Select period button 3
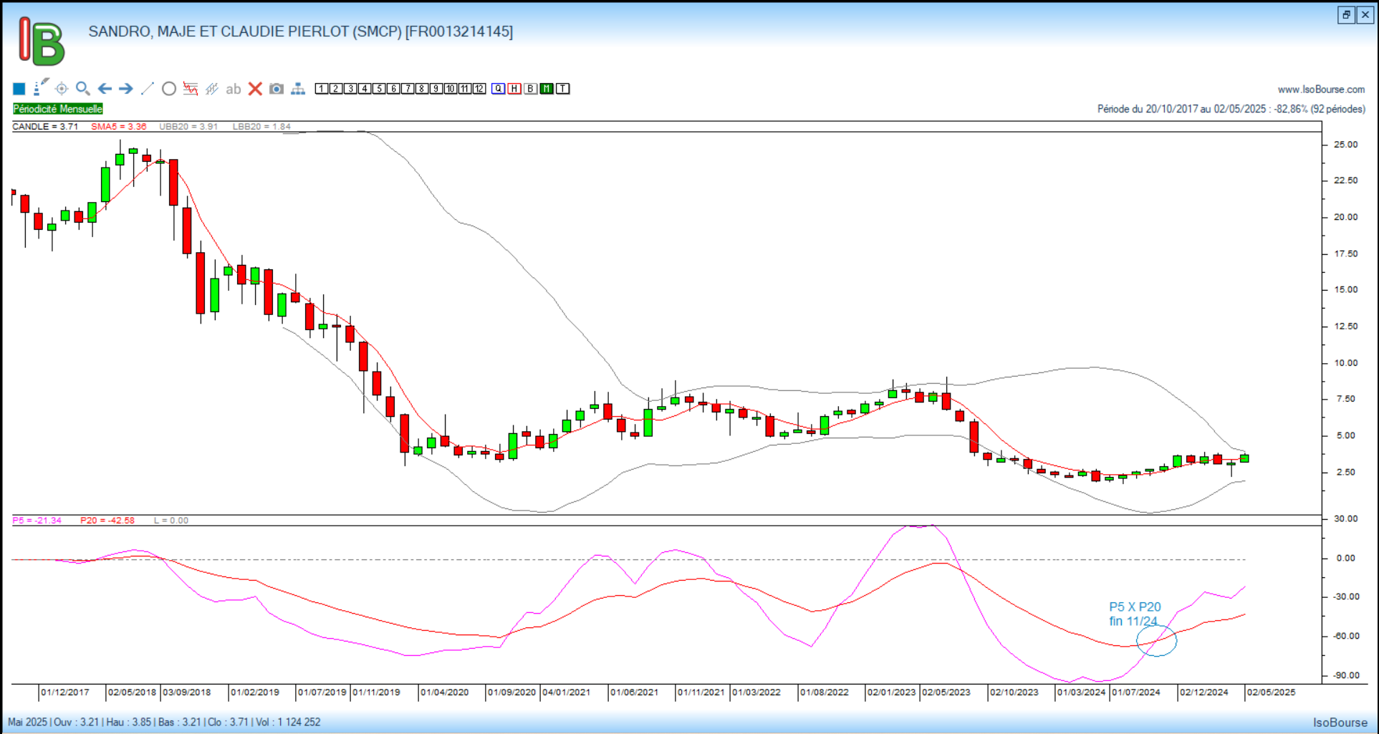The height and width of the screenshot is (734, 1379). pos(350,89)
